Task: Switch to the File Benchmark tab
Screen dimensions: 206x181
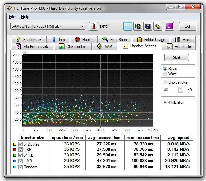Action: point(32,46)
